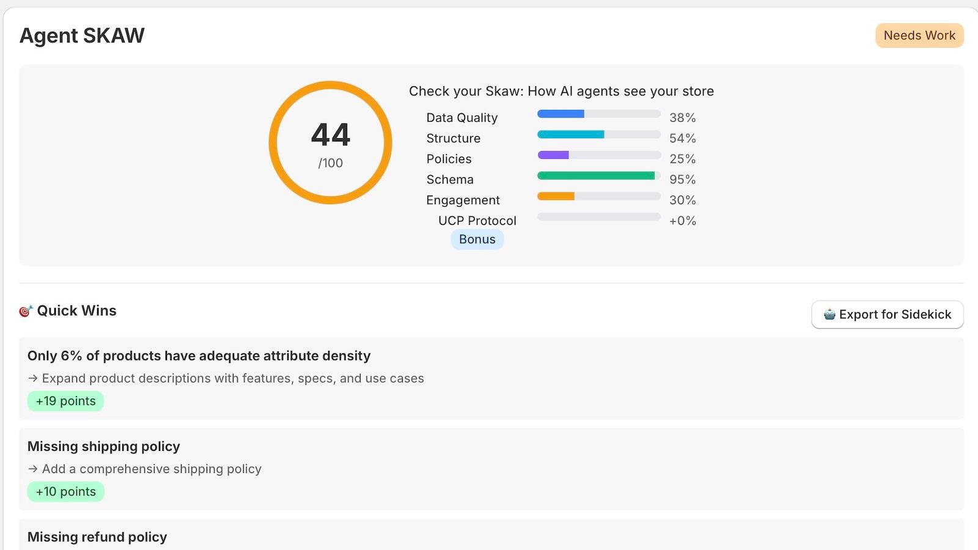Click the Export for Sidekick button
Image resolution: width=978 pixels, height=550 pixels.
[x=887, y=314]
